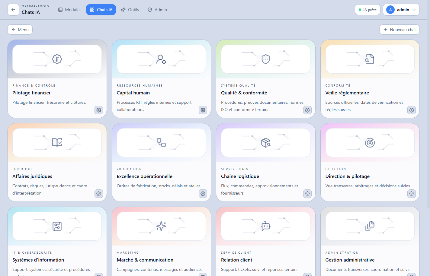This screenshot has width=430, height=276.
Task: Click the user-cog icon of Capital humain
Action: [x=161, y=59]
